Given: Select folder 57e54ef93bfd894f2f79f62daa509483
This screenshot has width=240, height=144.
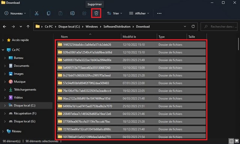Looking at the screenshot, I should click(x=131, y=83).
